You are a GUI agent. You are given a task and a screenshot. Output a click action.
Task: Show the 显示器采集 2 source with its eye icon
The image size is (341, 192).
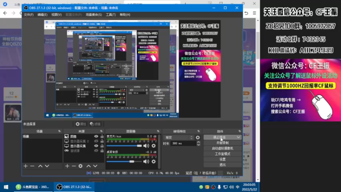[x=96, y=141]
